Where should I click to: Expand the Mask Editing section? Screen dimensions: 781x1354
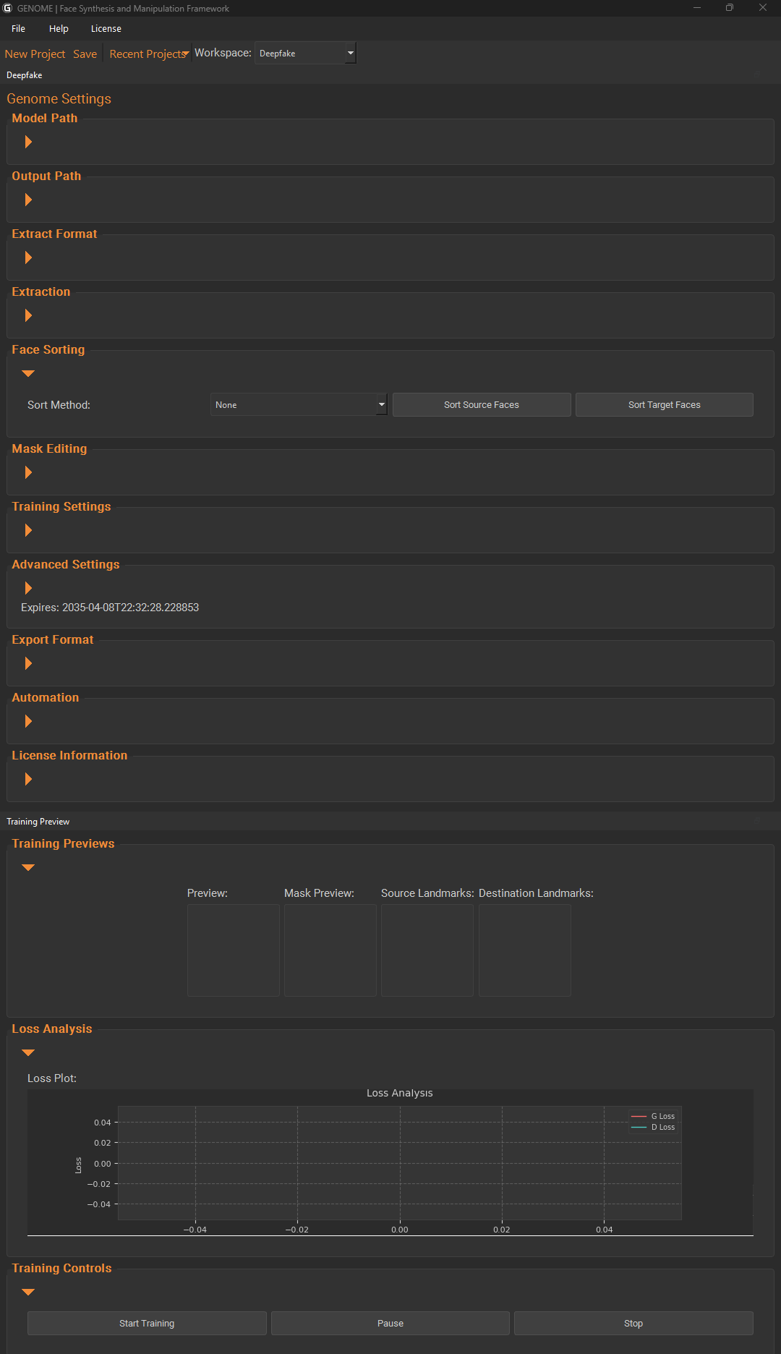(28, 472)
